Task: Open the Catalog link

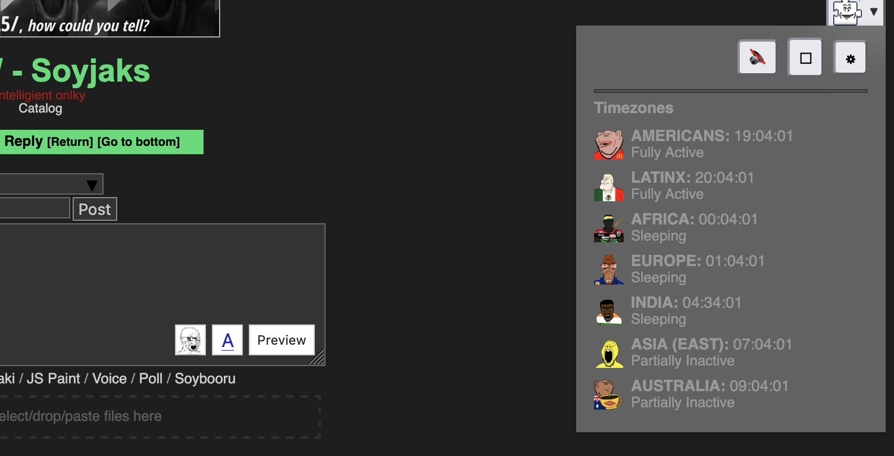Action: pos(40,108)
